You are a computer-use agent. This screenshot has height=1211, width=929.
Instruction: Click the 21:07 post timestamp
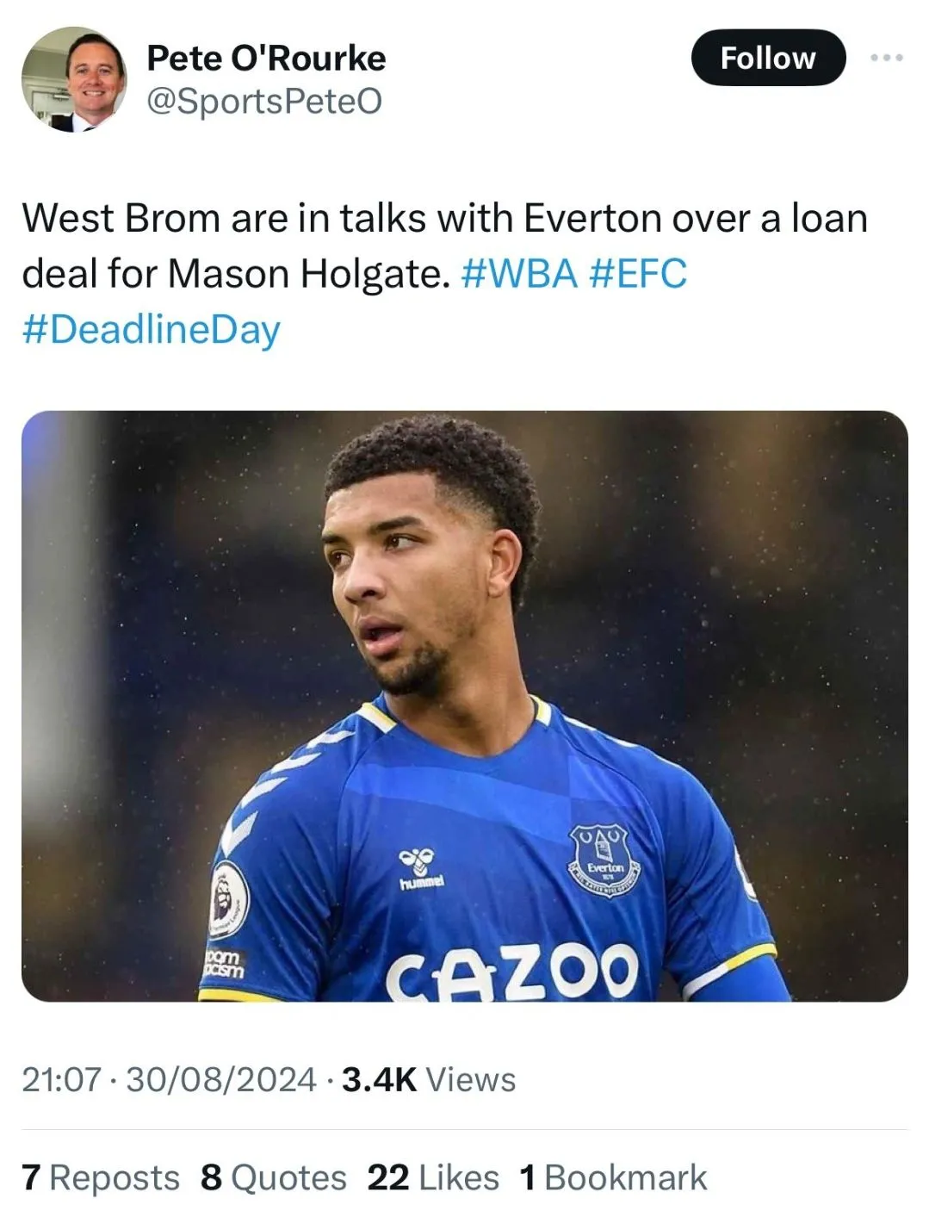point(60,1079)
